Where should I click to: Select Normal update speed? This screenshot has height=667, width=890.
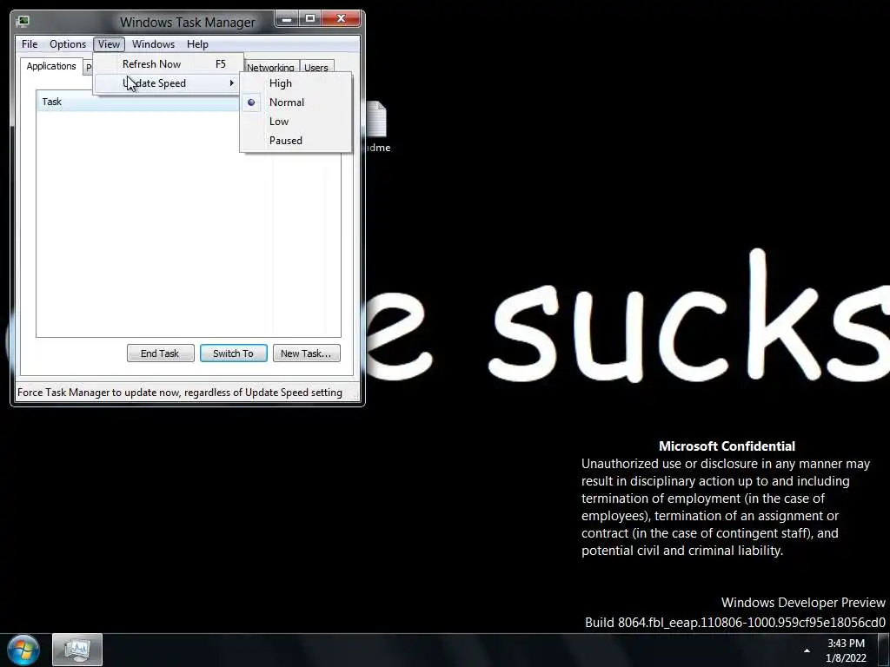pos(296,102)
